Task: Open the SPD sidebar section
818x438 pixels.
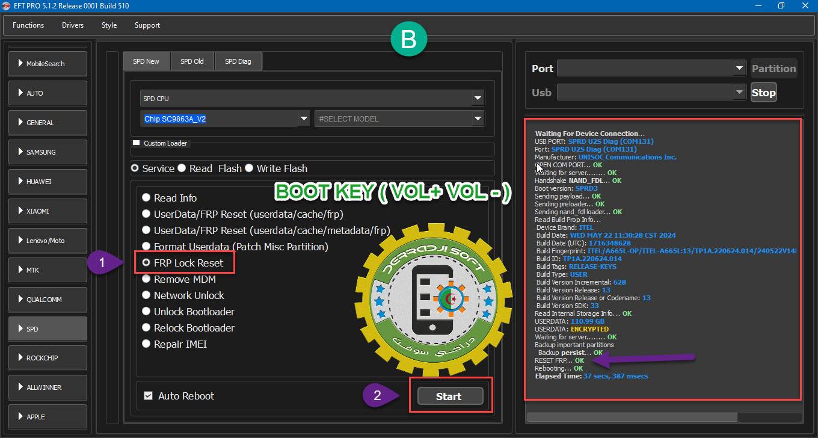Action: point(48,329)
